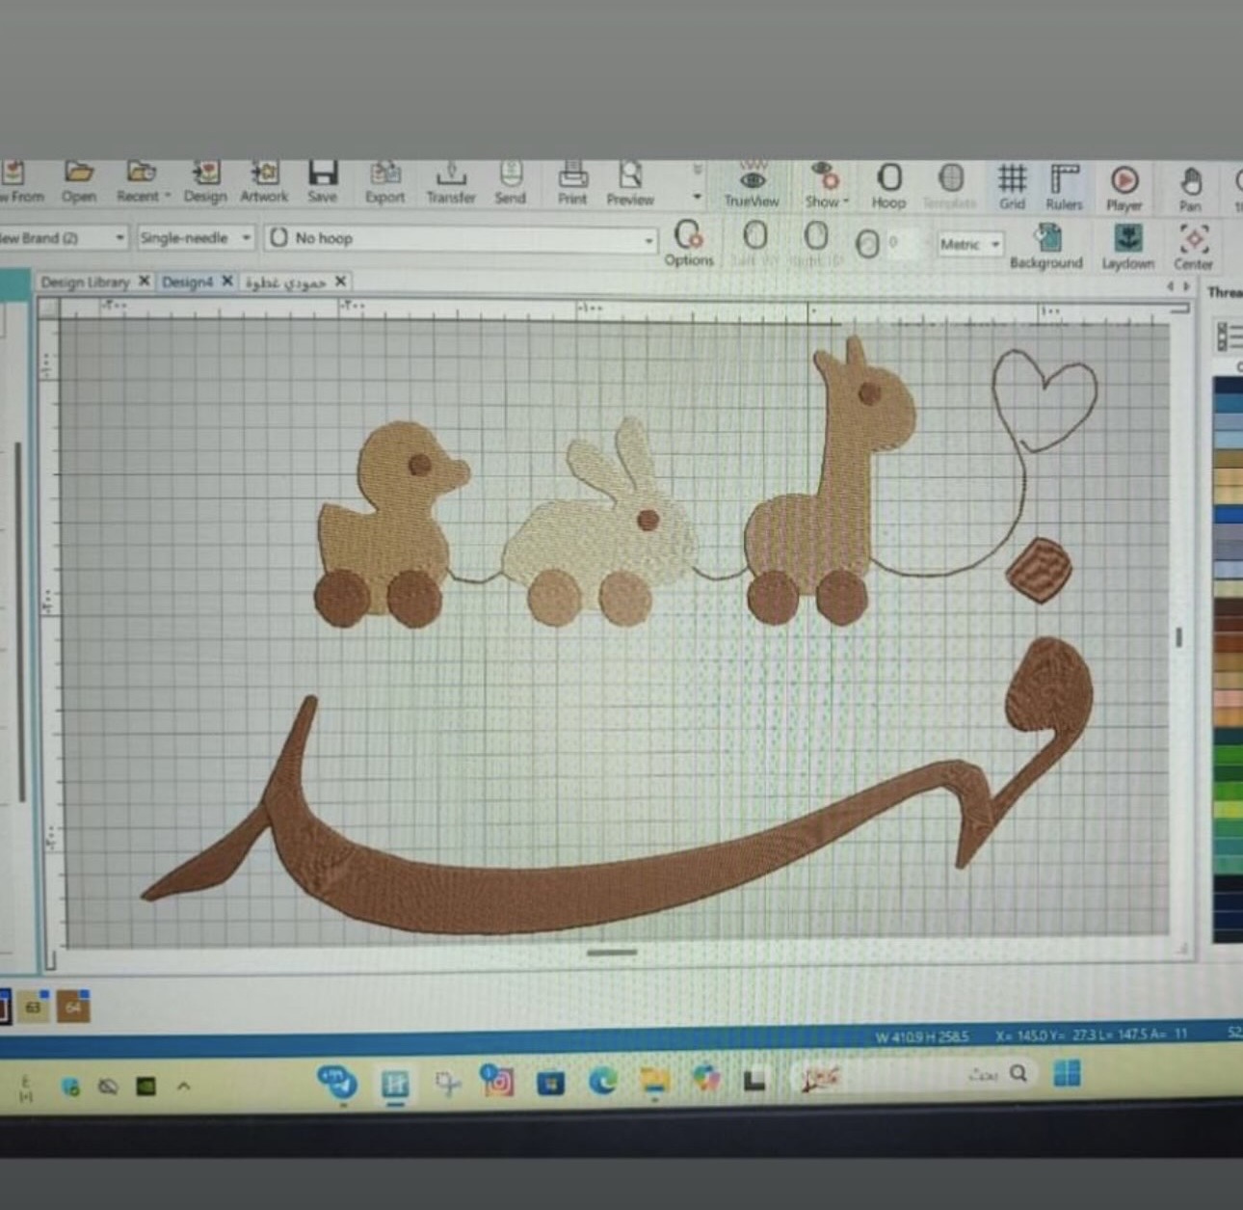Toggle Hoop display
This screenshot has height=1210, width=1243.
click(x=888, y=186)
